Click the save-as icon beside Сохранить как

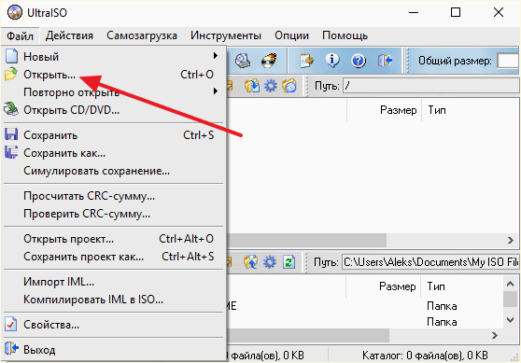coord(11,152)
